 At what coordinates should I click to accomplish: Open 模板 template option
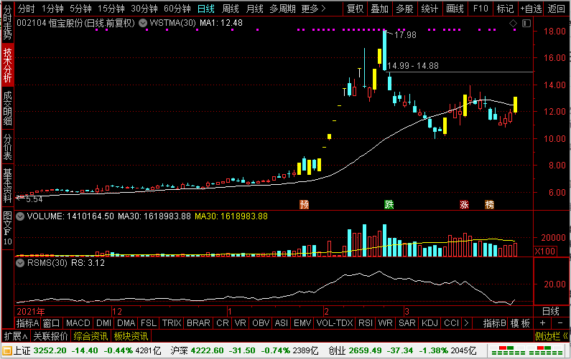[x=520, y=323]
